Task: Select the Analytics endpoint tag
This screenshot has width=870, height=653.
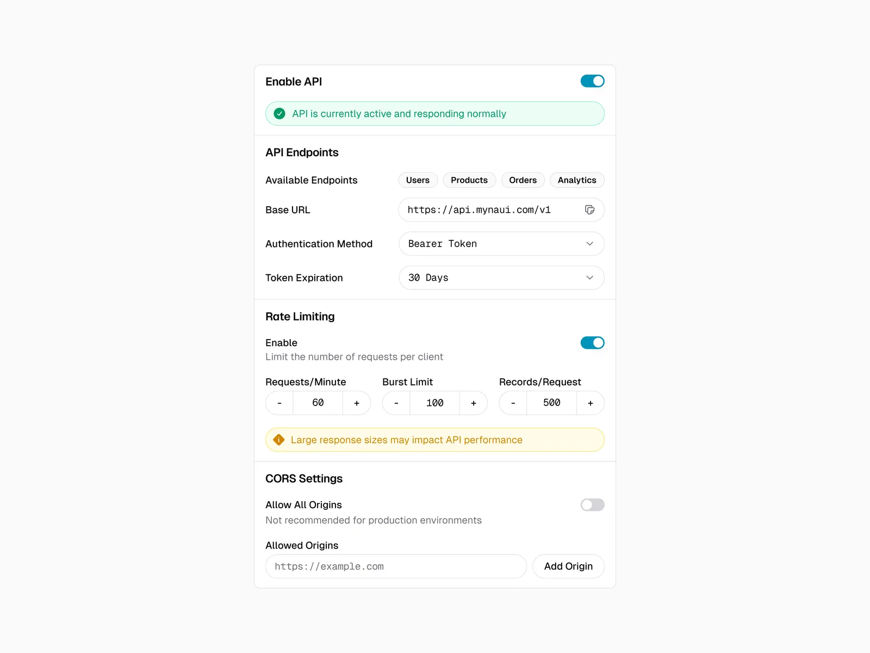Action: (577, 180)
